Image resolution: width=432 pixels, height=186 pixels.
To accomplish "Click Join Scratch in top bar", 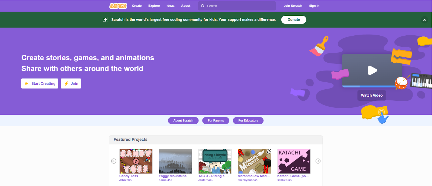I will click(293, 6).
